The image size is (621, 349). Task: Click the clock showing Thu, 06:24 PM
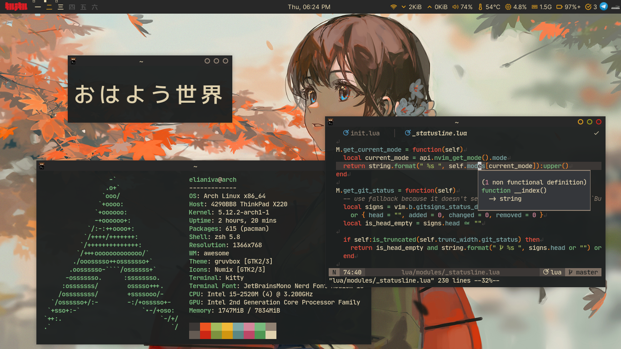pos(309,7)
